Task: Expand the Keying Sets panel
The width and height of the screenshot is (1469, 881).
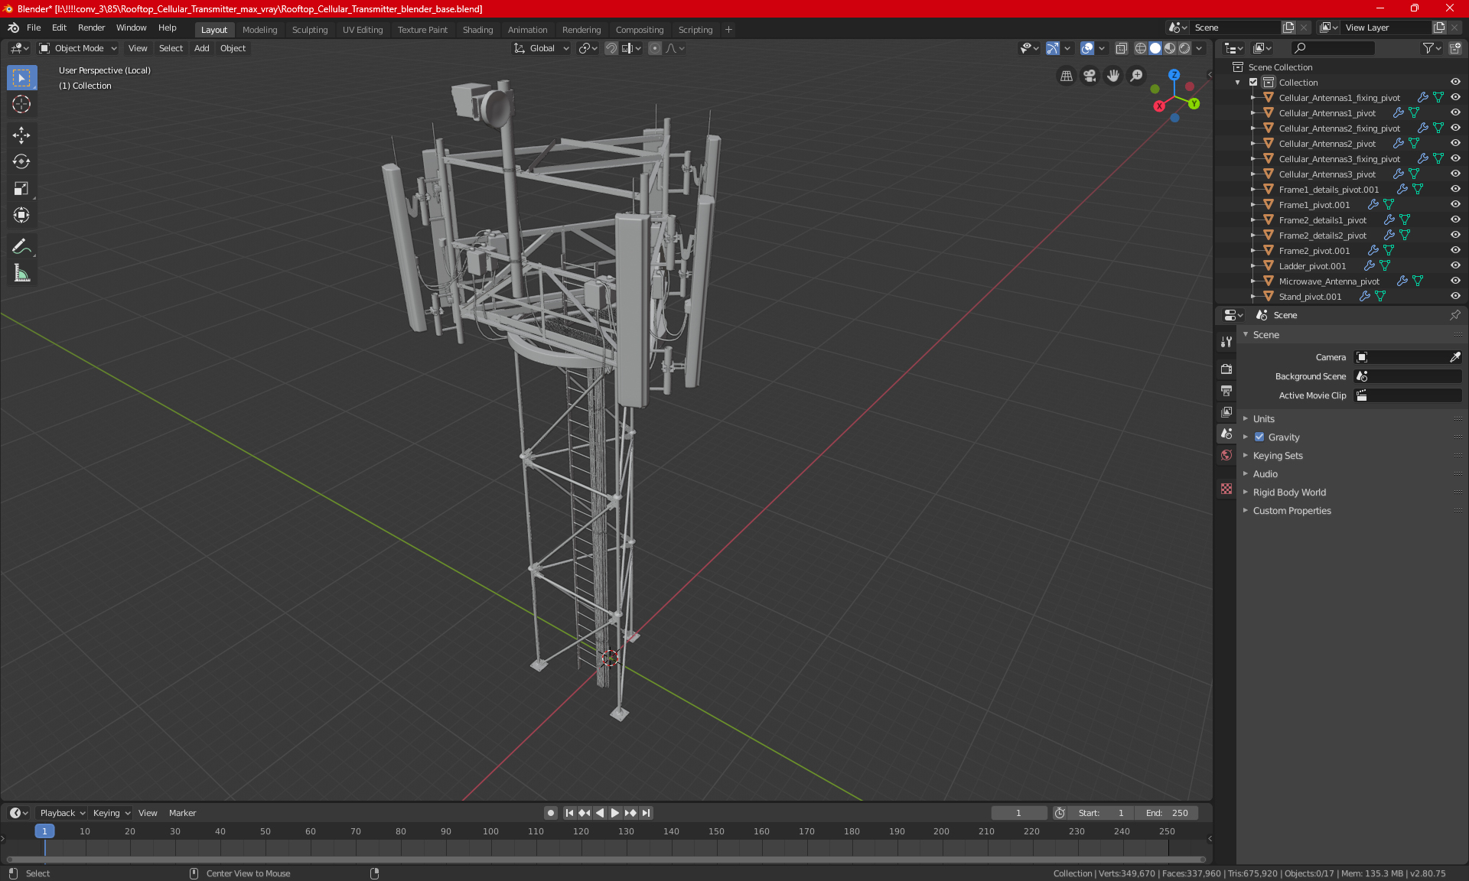Action: [x=1277, y=456]
